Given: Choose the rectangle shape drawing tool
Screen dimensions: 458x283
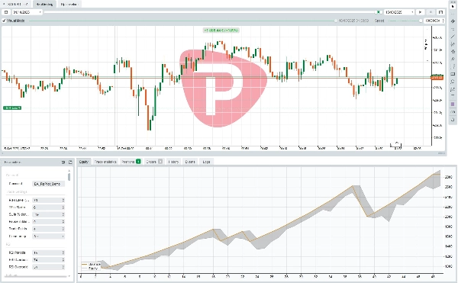Looking at the screenshot, I should [453, 74].
